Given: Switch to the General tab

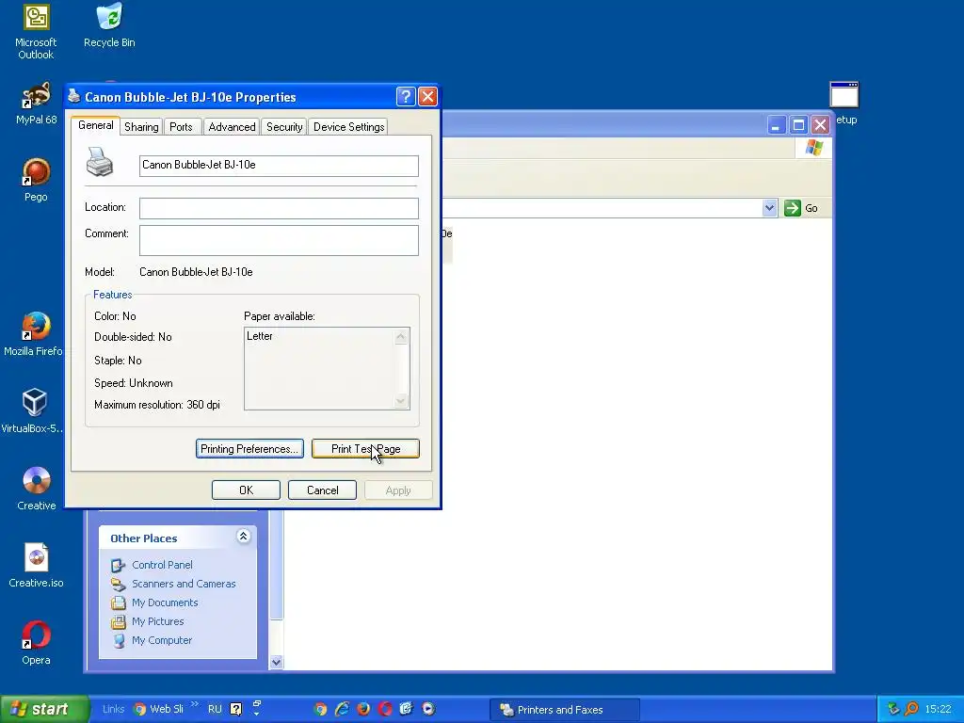Looking at the screenshot, I should pyautogui.click(x=95, y=125).
